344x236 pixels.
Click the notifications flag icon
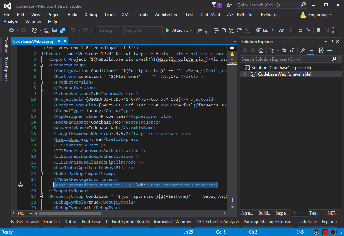214,5
